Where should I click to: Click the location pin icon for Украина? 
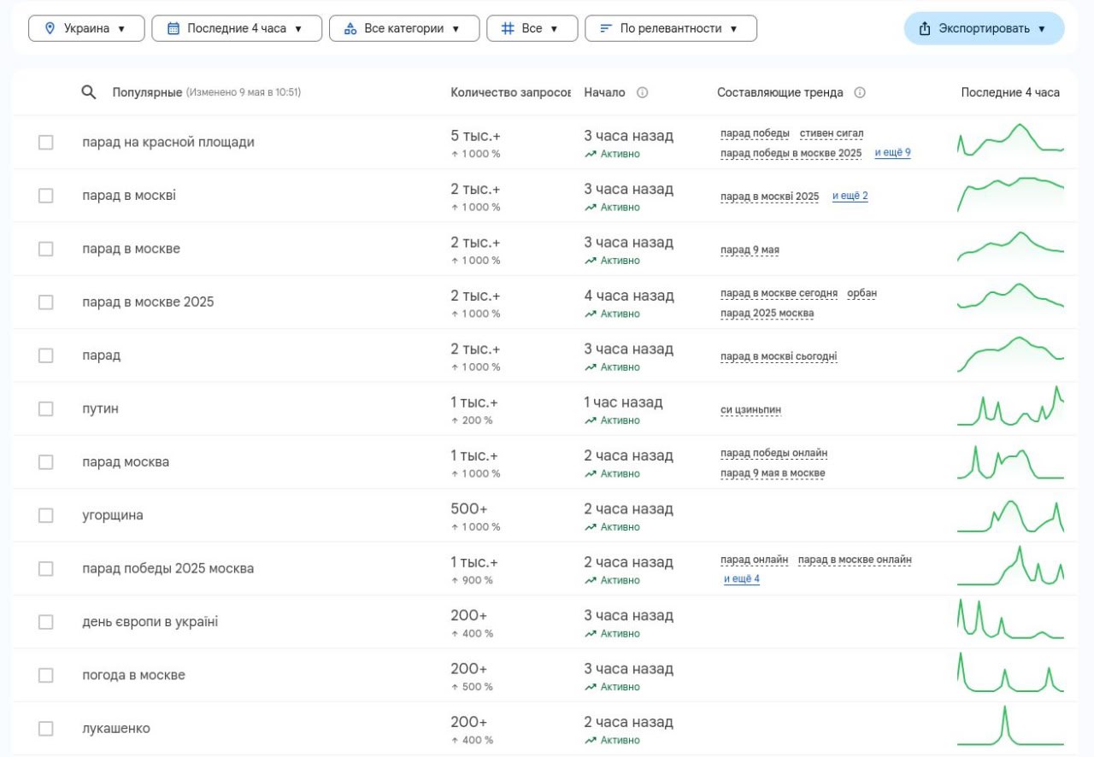(x=50, y=28)
